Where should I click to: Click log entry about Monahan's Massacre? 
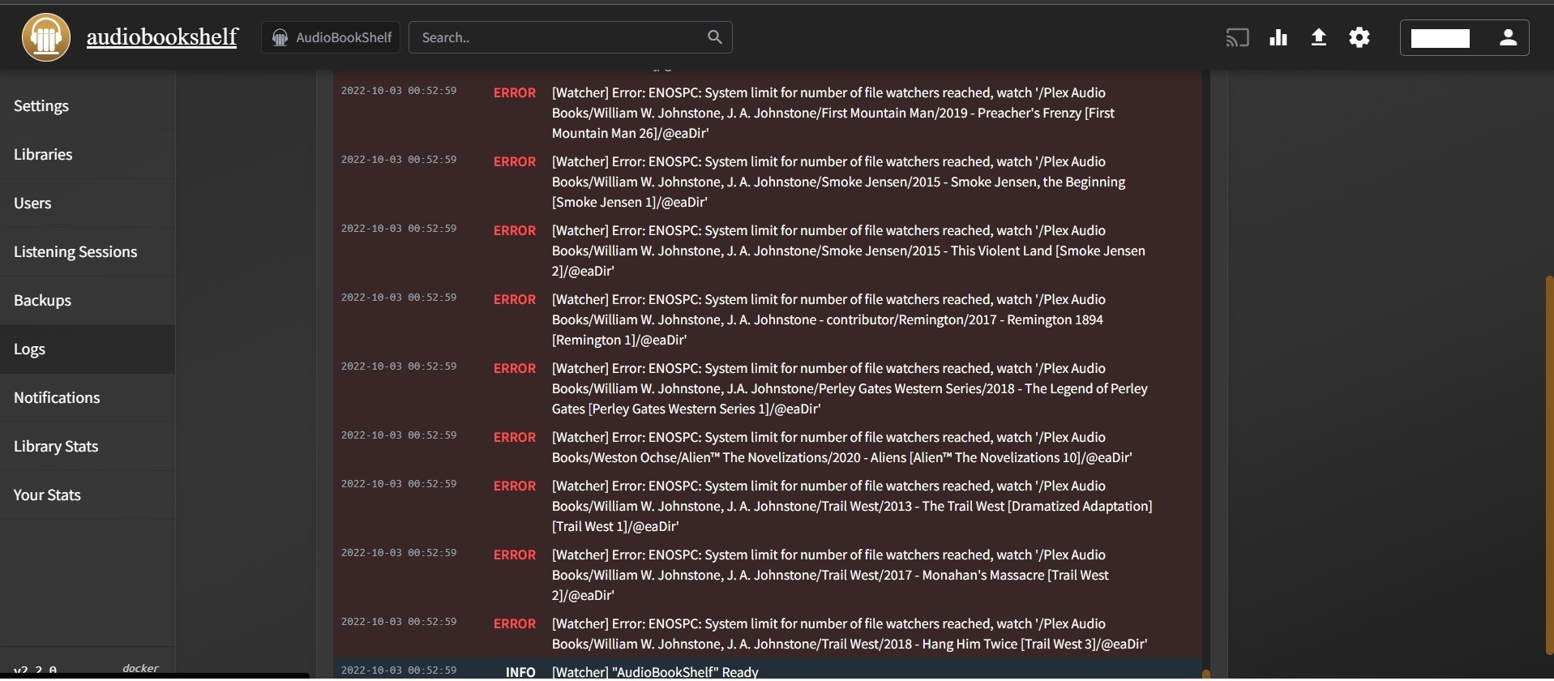pyautogui.click(x=767, y=575)
